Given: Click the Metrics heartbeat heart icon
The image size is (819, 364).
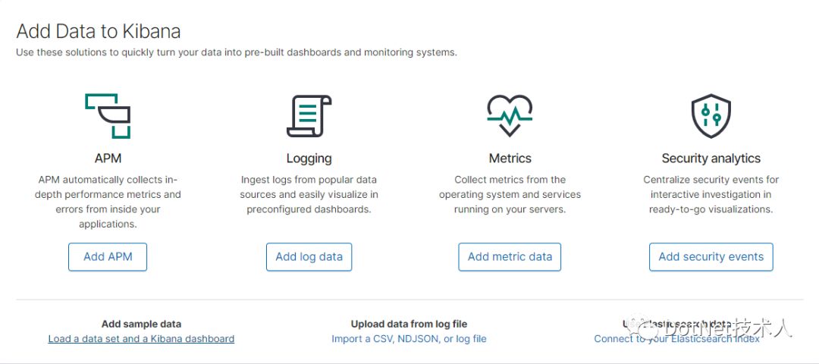Looking at the screenshot, I should 510,116.
